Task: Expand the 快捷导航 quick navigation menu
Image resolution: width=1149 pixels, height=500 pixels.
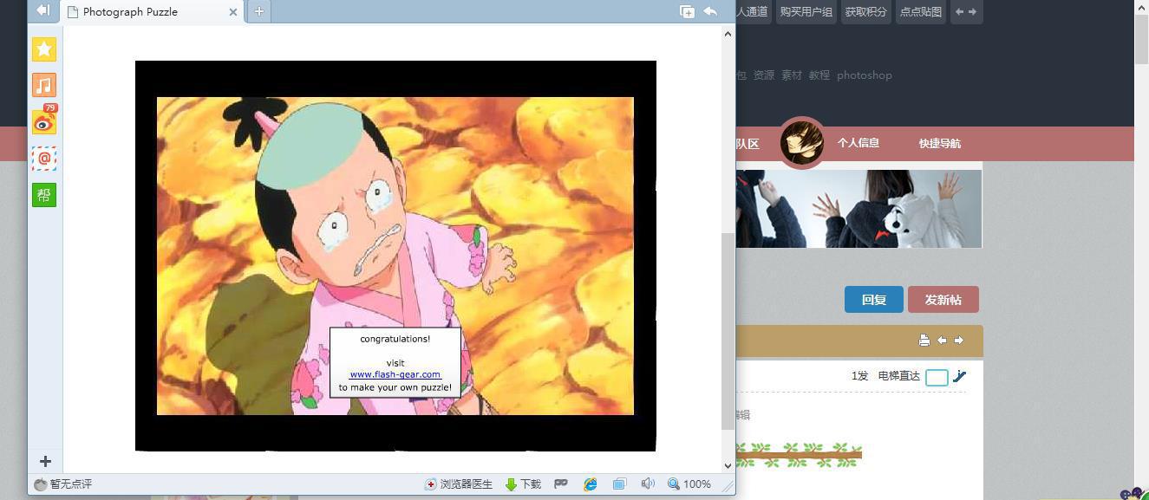Action: [x=939, y=143]
